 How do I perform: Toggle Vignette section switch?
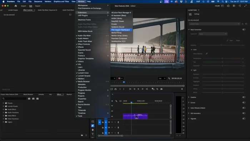pos(244,119)
